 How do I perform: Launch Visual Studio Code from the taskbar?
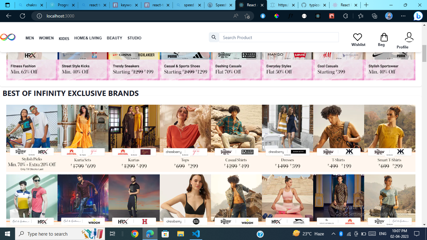[x=196, y=234]
